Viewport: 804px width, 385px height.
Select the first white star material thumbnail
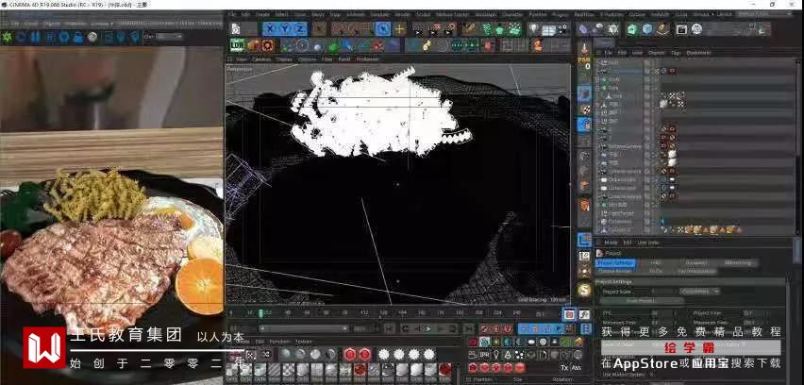(x=383, y=354)
